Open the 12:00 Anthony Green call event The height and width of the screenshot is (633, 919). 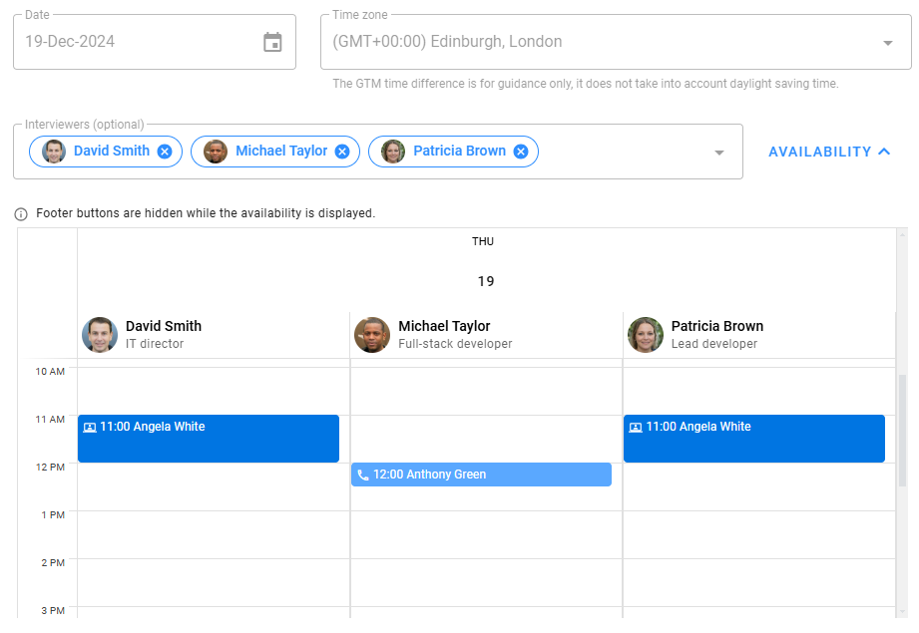(481, 475)
